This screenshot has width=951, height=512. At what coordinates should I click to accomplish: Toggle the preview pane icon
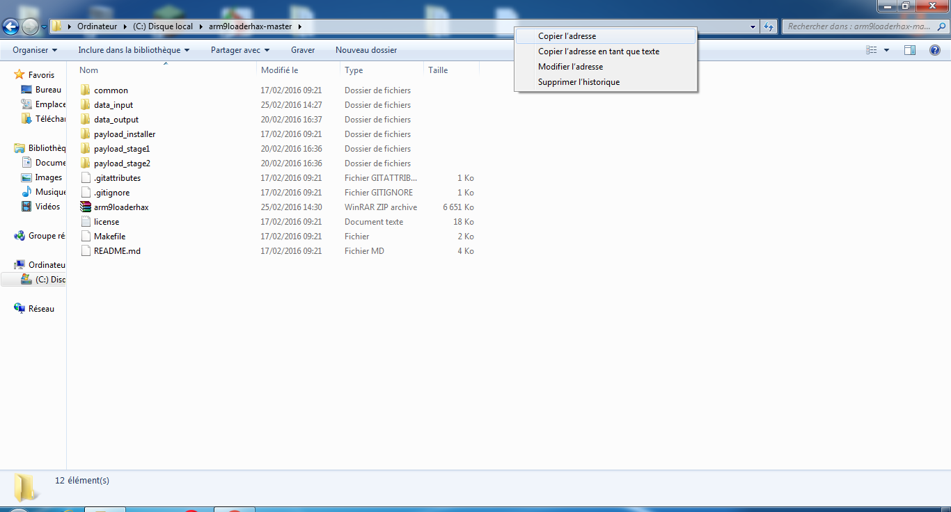909,50
